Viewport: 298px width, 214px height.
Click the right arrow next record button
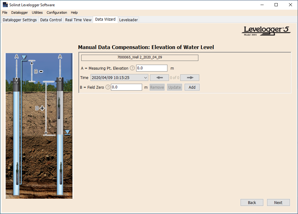190,78
